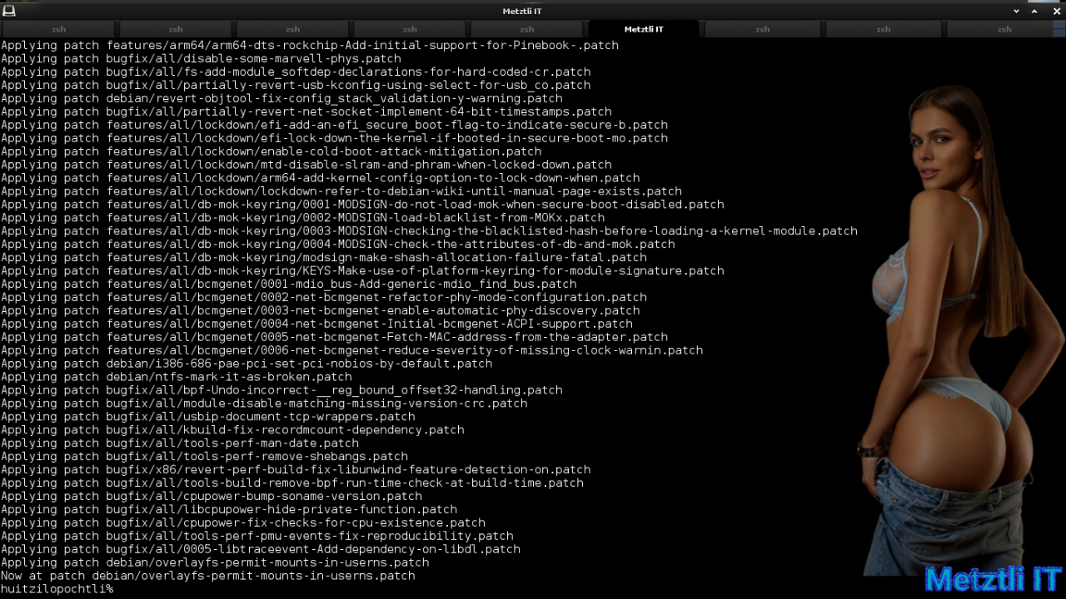Viewport: 1066px width, 599px height.
Task: Click the efi-lock-down-the-kernel patch line
Action: click(x=334, y=138)
